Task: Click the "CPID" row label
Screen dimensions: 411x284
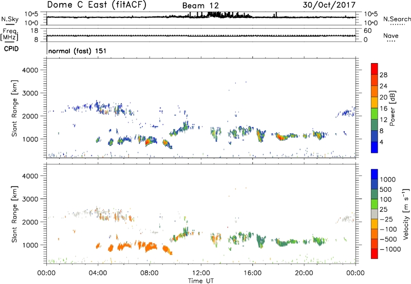Action: (11, 49)
